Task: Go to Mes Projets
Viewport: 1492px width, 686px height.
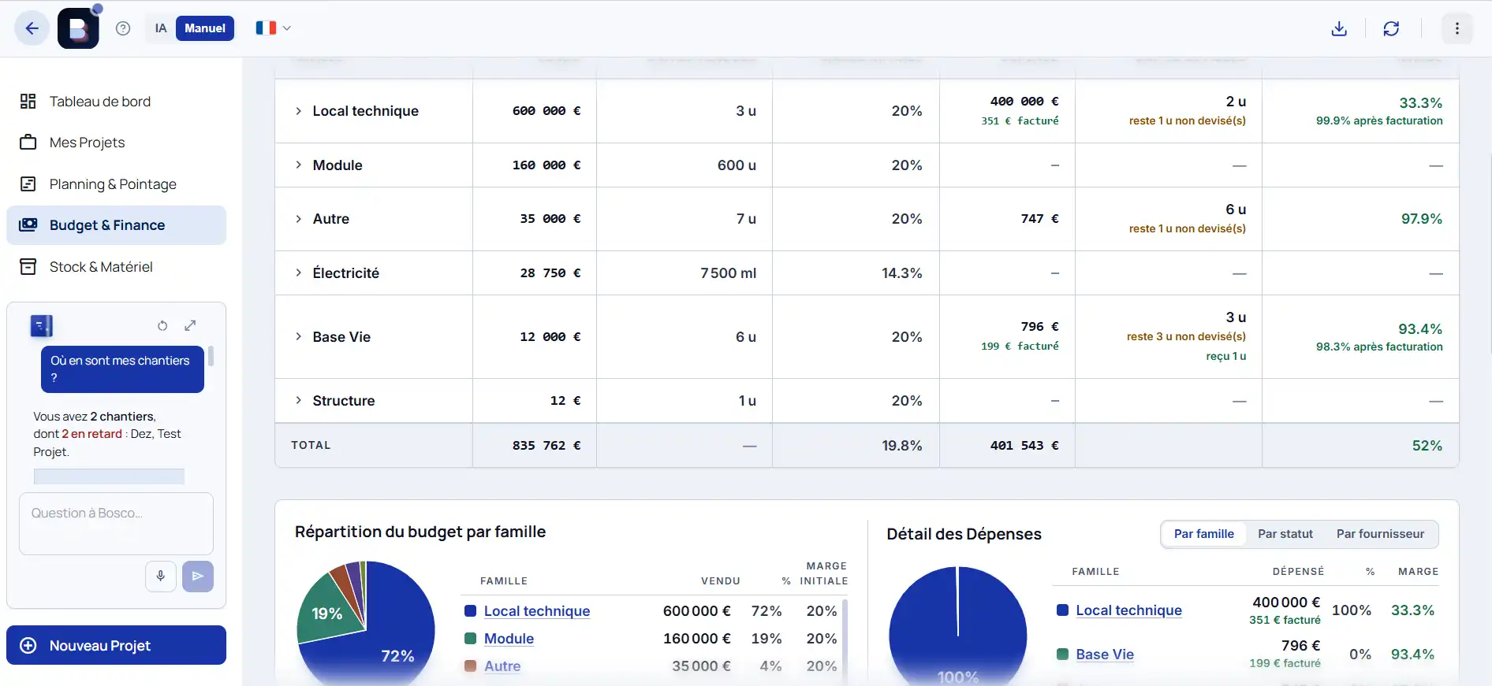Action: (x=116, y=143)
